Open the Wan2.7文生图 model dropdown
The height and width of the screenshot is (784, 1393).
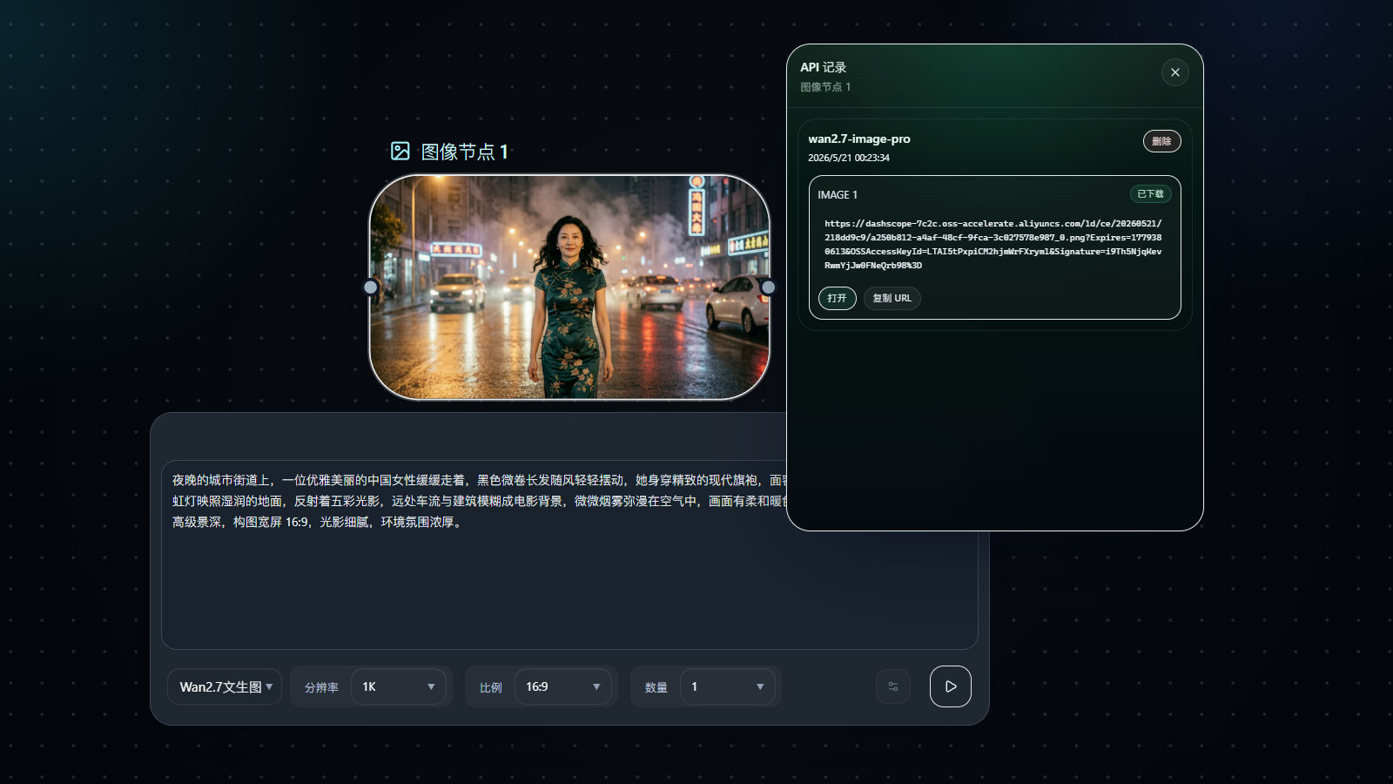click(225, 686)
